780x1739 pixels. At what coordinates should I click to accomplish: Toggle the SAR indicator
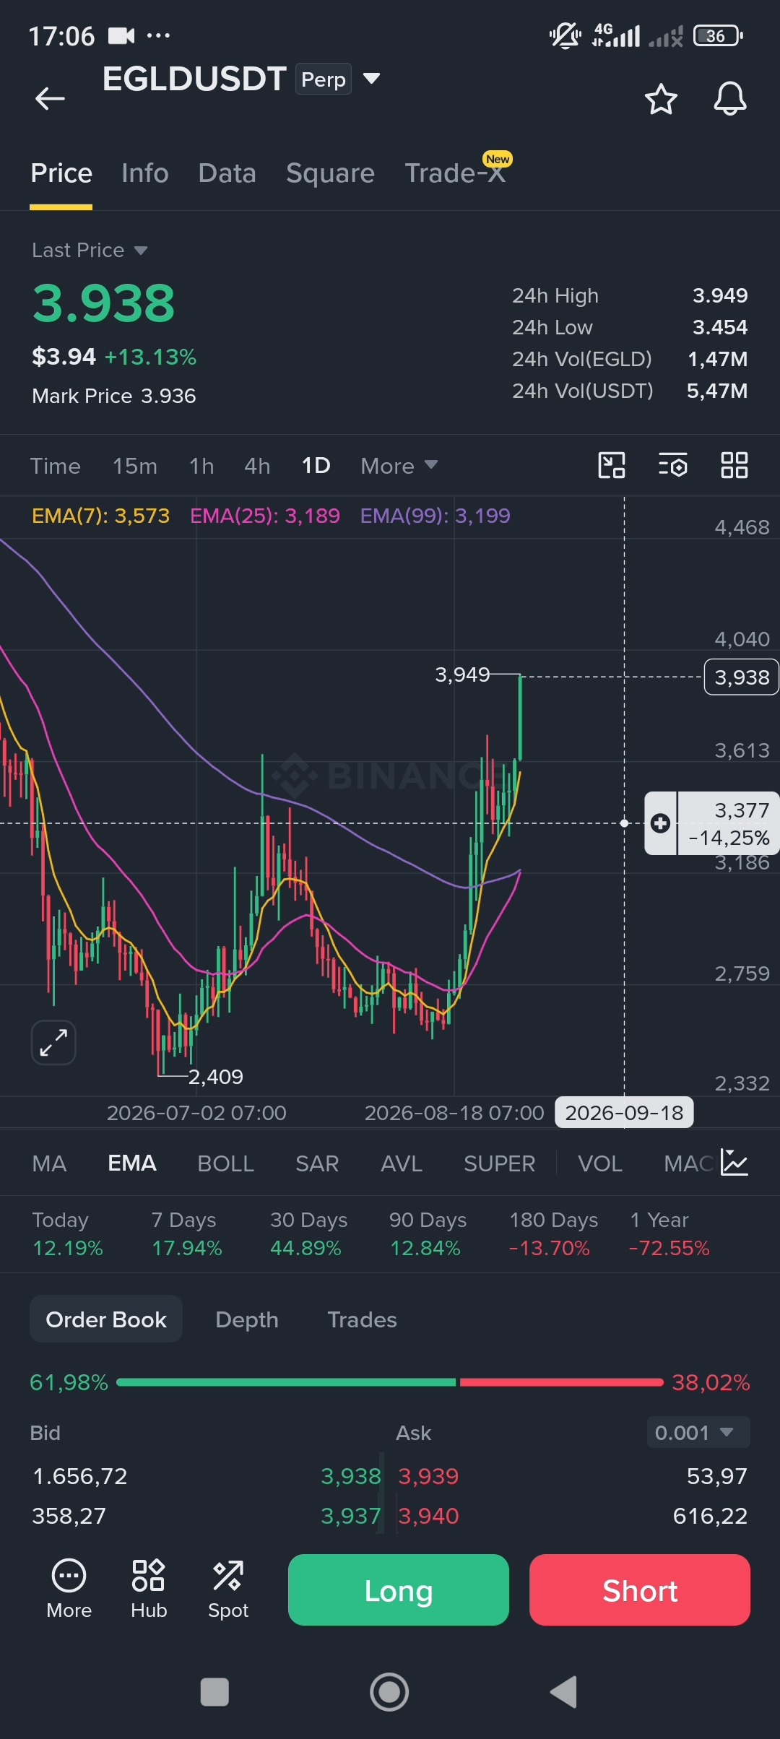pyautogui.click(x=317, y=1163)
